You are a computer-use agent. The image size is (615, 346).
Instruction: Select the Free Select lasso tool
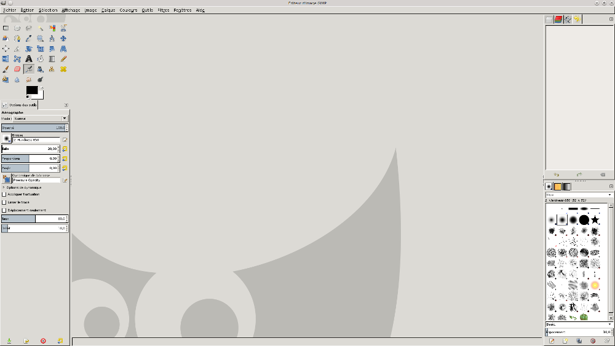29,28
